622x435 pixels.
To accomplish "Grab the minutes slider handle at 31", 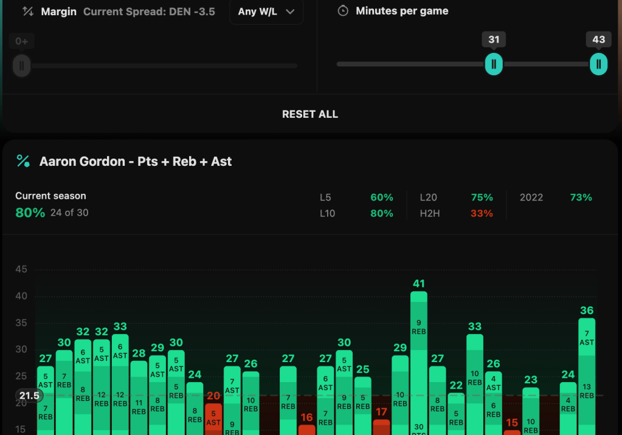I will 494,64.
